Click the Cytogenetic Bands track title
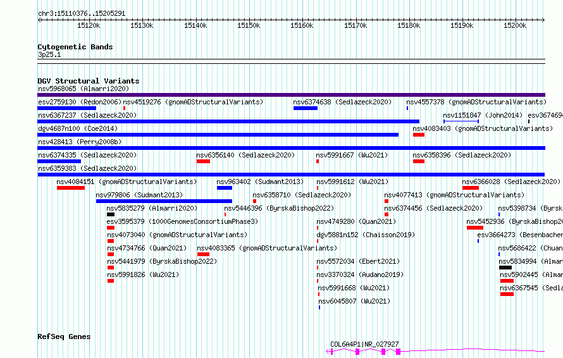 point(75,47)
